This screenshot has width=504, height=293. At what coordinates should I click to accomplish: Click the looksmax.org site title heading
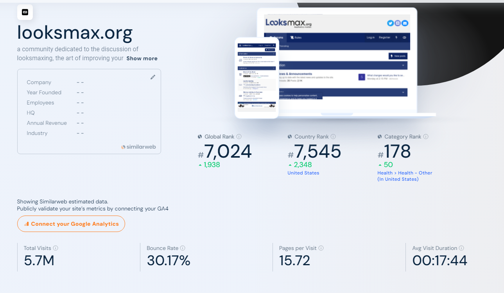(x=75, y=33)
